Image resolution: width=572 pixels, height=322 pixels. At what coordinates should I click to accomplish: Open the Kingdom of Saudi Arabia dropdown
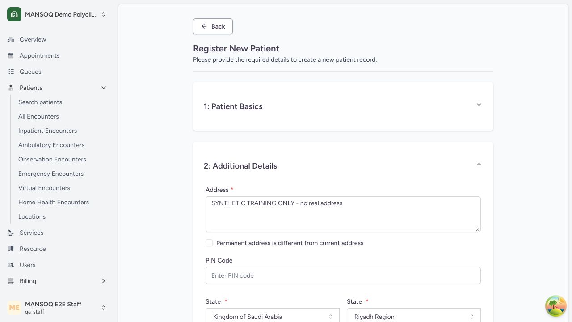[x=273, y=316]
